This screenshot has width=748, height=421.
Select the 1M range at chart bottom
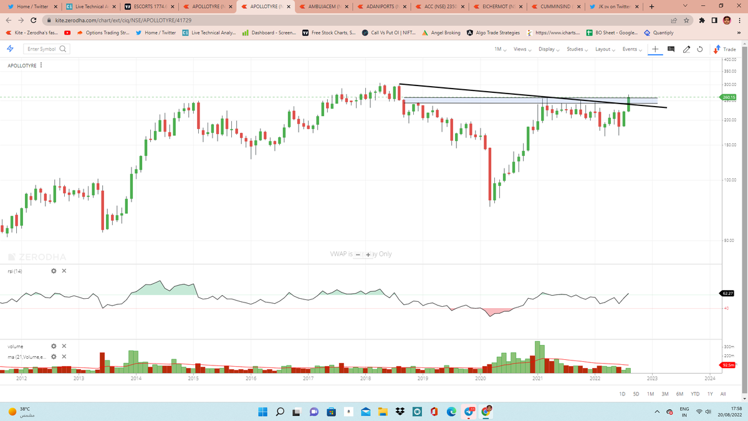pyautogui.click(x=650, y=394)
